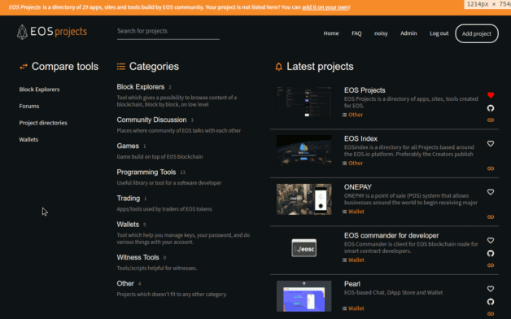Click the Pearl thumbnail image
The width and height of the screenshot is (511, 319).
304,296
